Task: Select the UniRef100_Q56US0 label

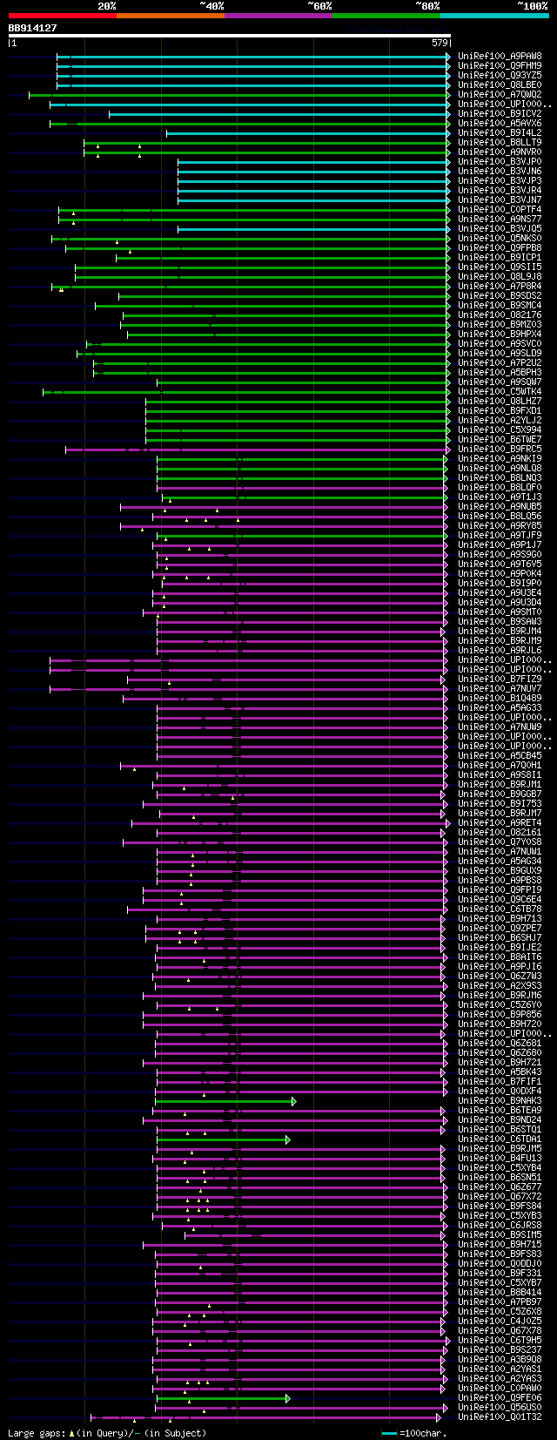Action: (x=500, y=1407)
